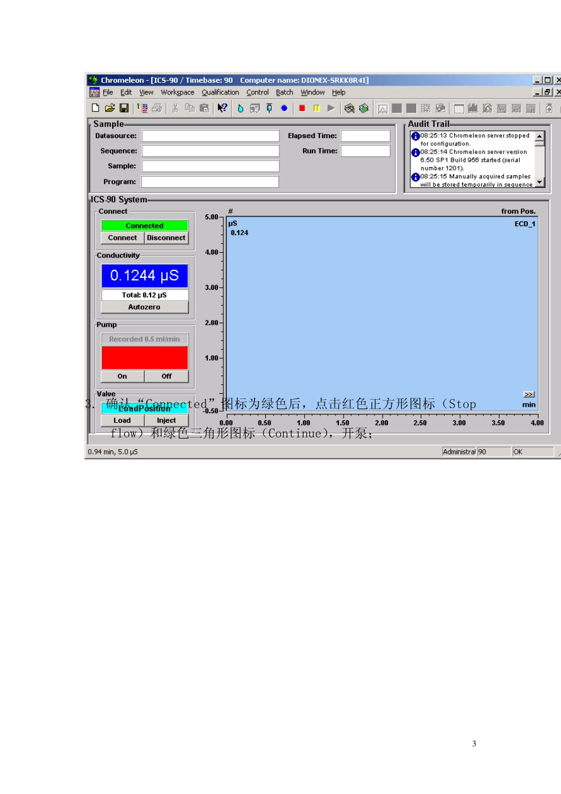The image size is (561, 794).
Task: Click the colored list icon beside Save
Action: [x=142, y=108]
